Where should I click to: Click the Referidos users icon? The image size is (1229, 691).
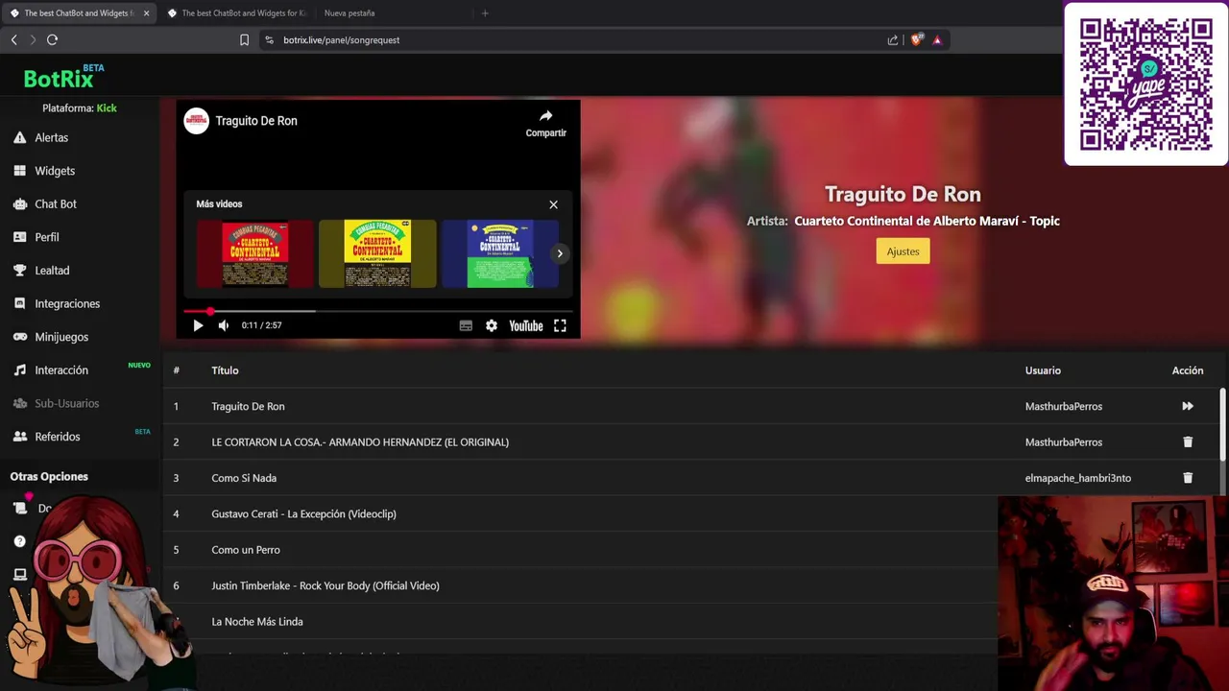(19, 437)
